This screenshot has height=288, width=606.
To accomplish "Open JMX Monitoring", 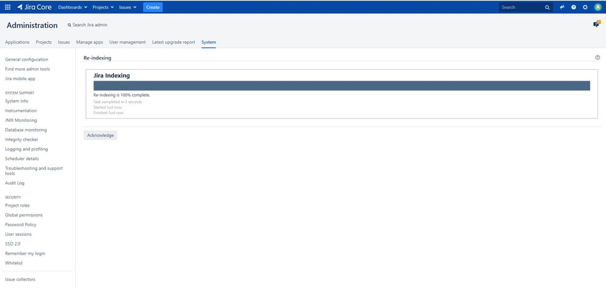I will coord(21,121).
